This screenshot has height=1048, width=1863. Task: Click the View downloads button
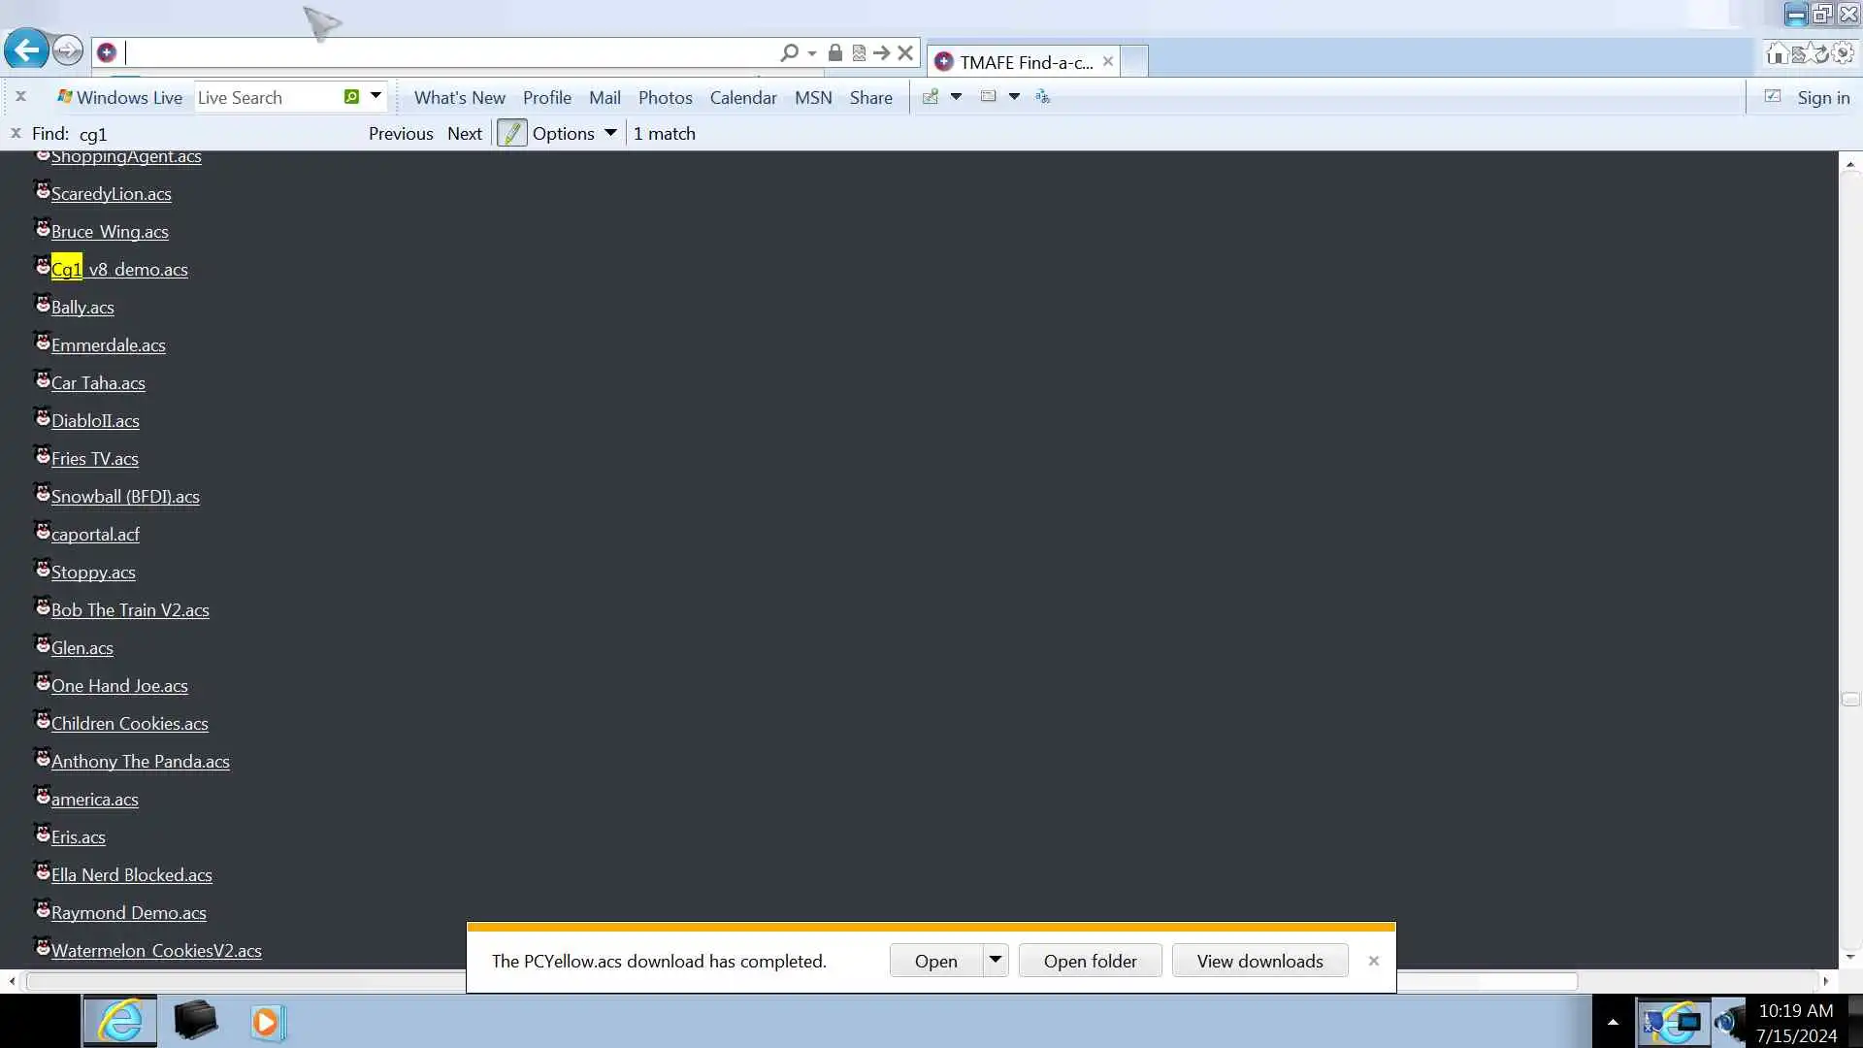click(1258, 961)
